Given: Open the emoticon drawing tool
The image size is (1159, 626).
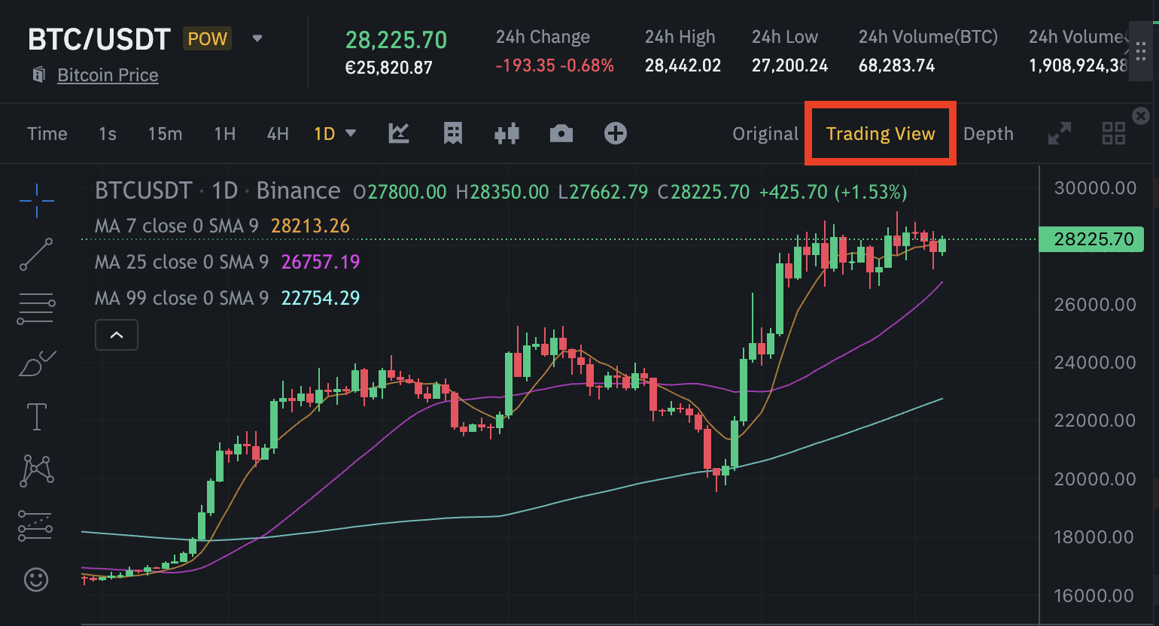Looking at the screenshot, I should coord(36,579).
